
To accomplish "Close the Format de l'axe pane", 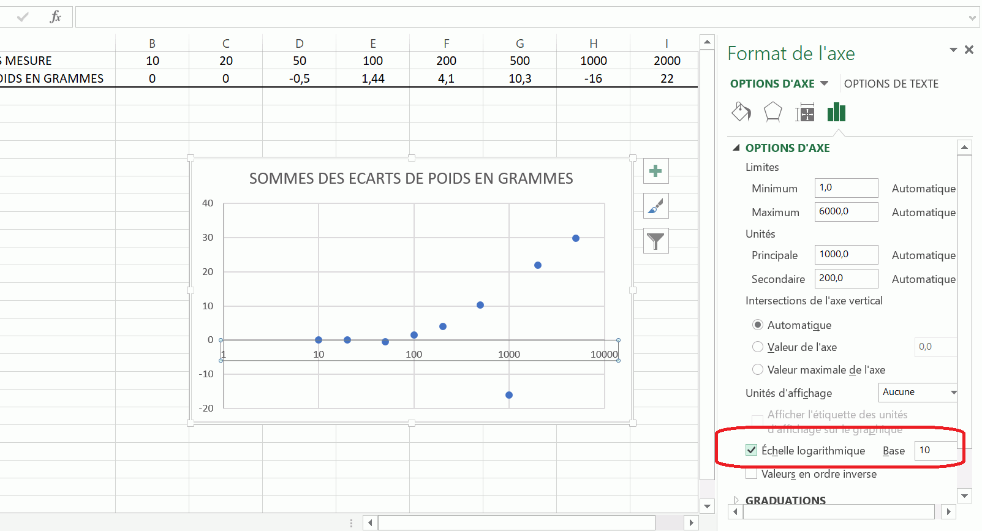I will [969, 50].
